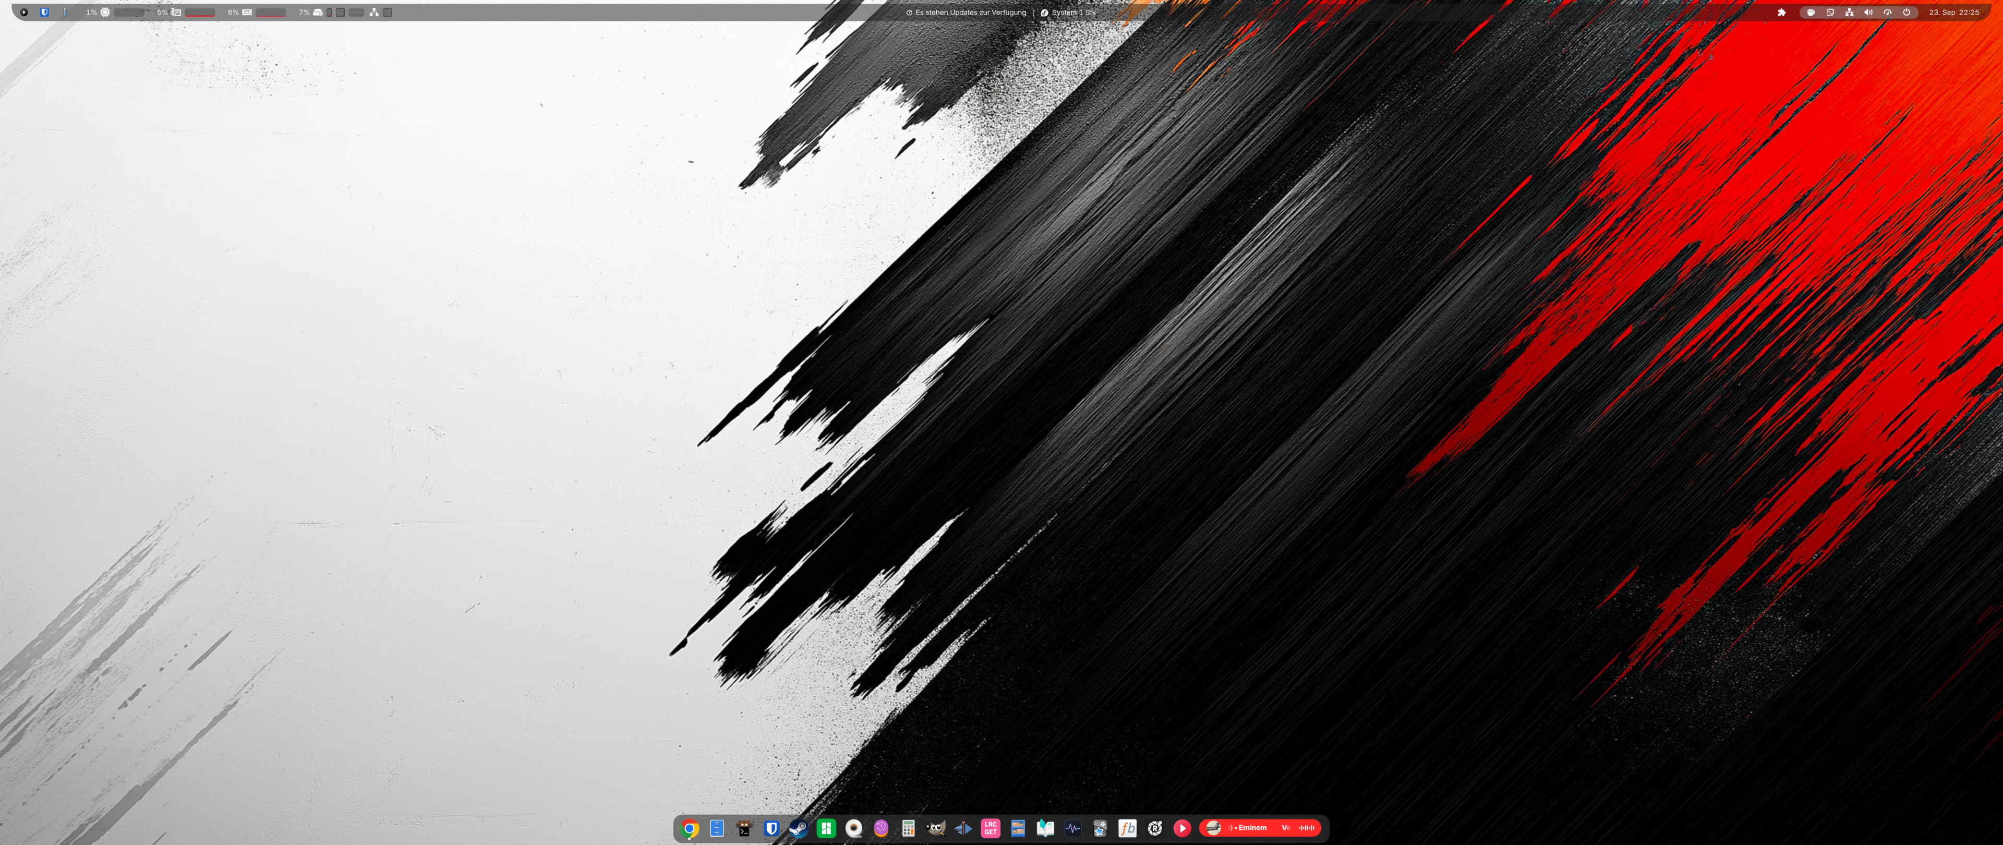Image resolution: width=2003 pixels, height=845 pixels.
Task: Open the purple clock backup app
Action: point(881,829)
